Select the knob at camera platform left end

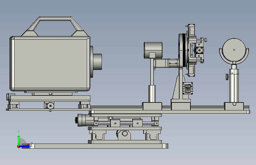[x=8, y=97]
